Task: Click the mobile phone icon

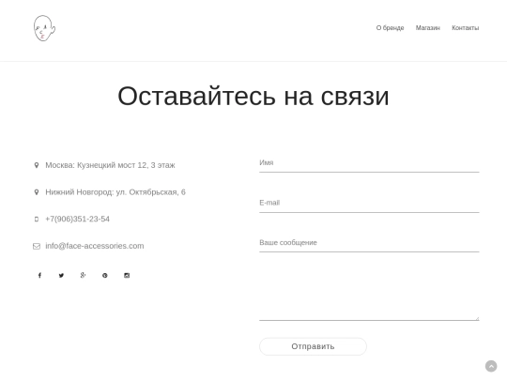Action: [x=37, y=219]
